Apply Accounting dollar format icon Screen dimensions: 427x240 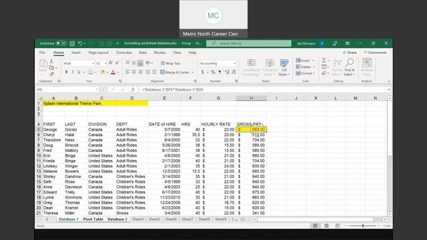coord(202,72)
